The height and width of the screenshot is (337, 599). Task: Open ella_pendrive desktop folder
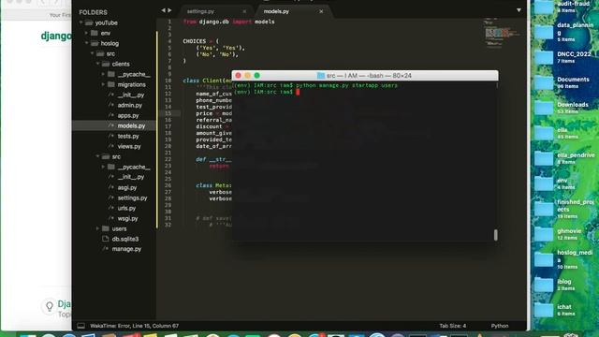point(544,158)
